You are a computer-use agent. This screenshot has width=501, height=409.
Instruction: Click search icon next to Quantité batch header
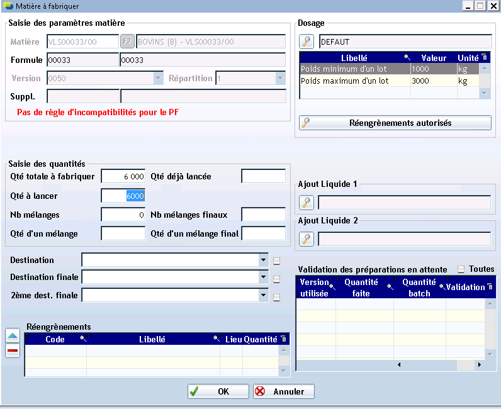click(442, 287)
